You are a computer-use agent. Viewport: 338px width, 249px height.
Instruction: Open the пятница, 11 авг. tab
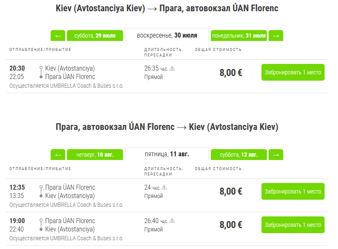(x=167, y=154)
